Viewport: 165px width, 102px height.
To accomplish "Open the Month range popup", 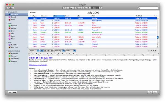I will 33,13.
